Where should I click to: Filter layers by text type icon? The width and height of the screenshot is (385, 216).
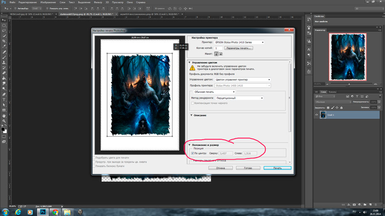coord(357,96)
